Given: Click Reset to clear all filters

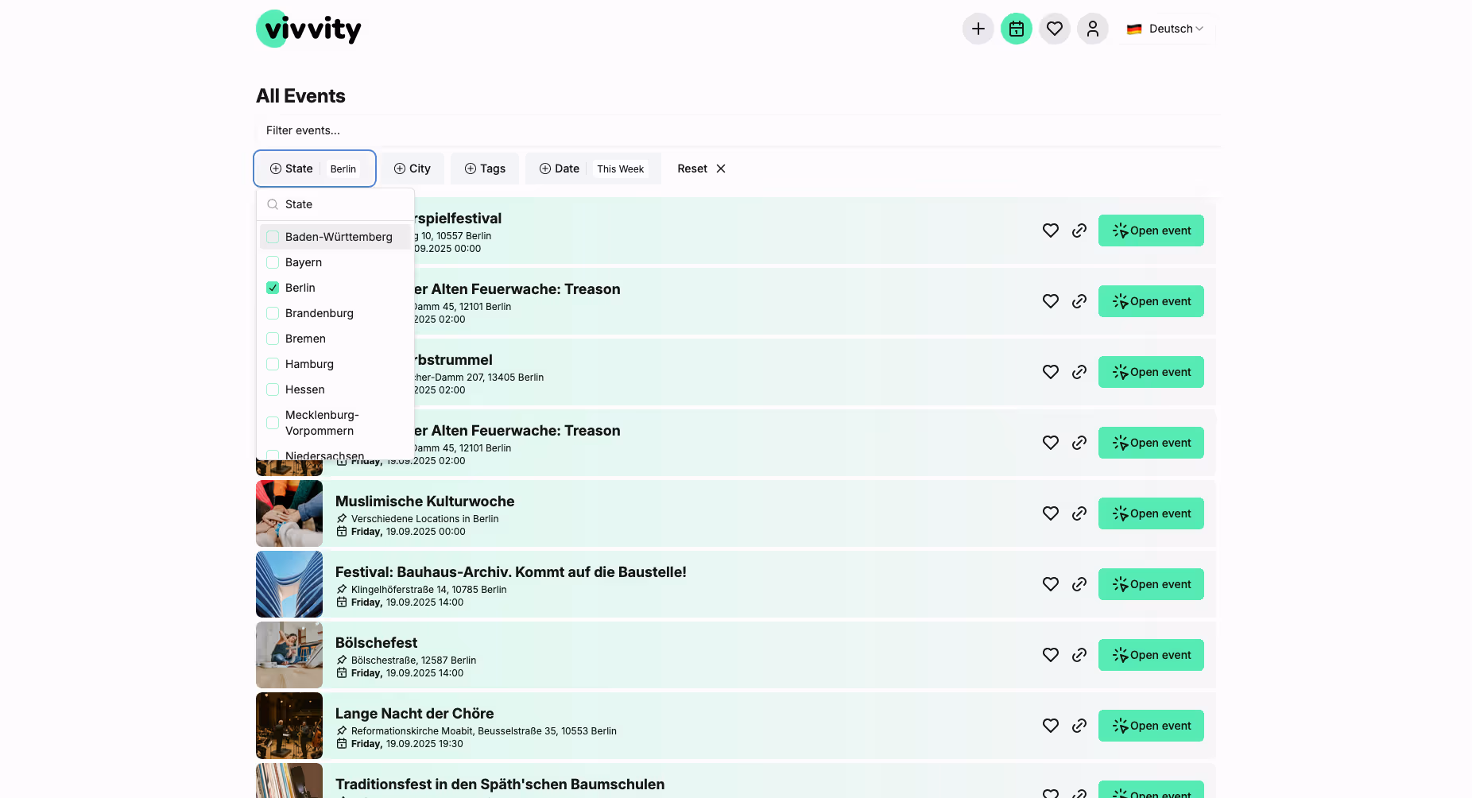Looking at the screenshot, I should 691,169.
